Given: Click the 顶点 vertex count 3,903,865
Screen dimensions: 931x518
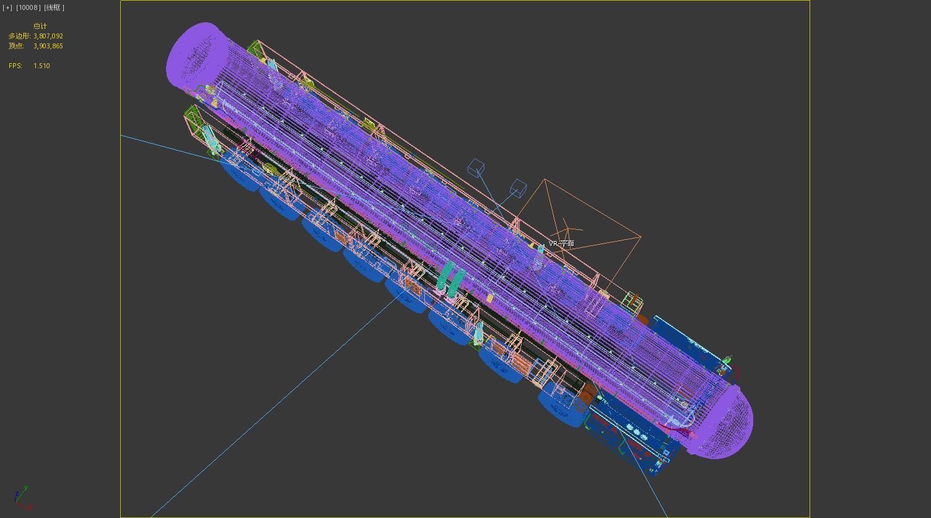Looking at the screenshot, I should (48, 46).
